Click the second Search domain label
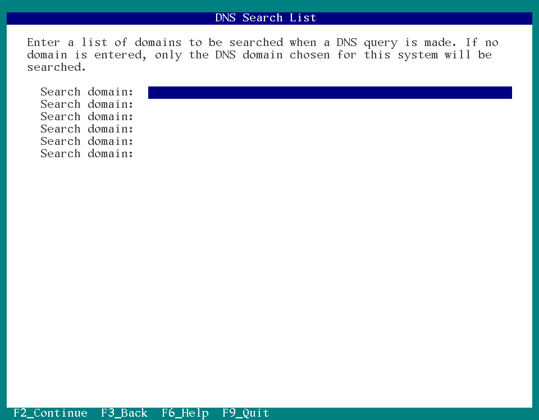Viewport: 539px width, 420px height. (x=86, y=104)
